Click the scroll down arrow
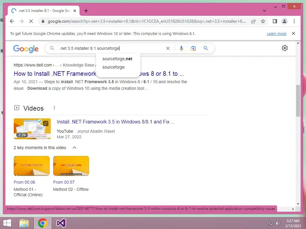 point(298,204)
